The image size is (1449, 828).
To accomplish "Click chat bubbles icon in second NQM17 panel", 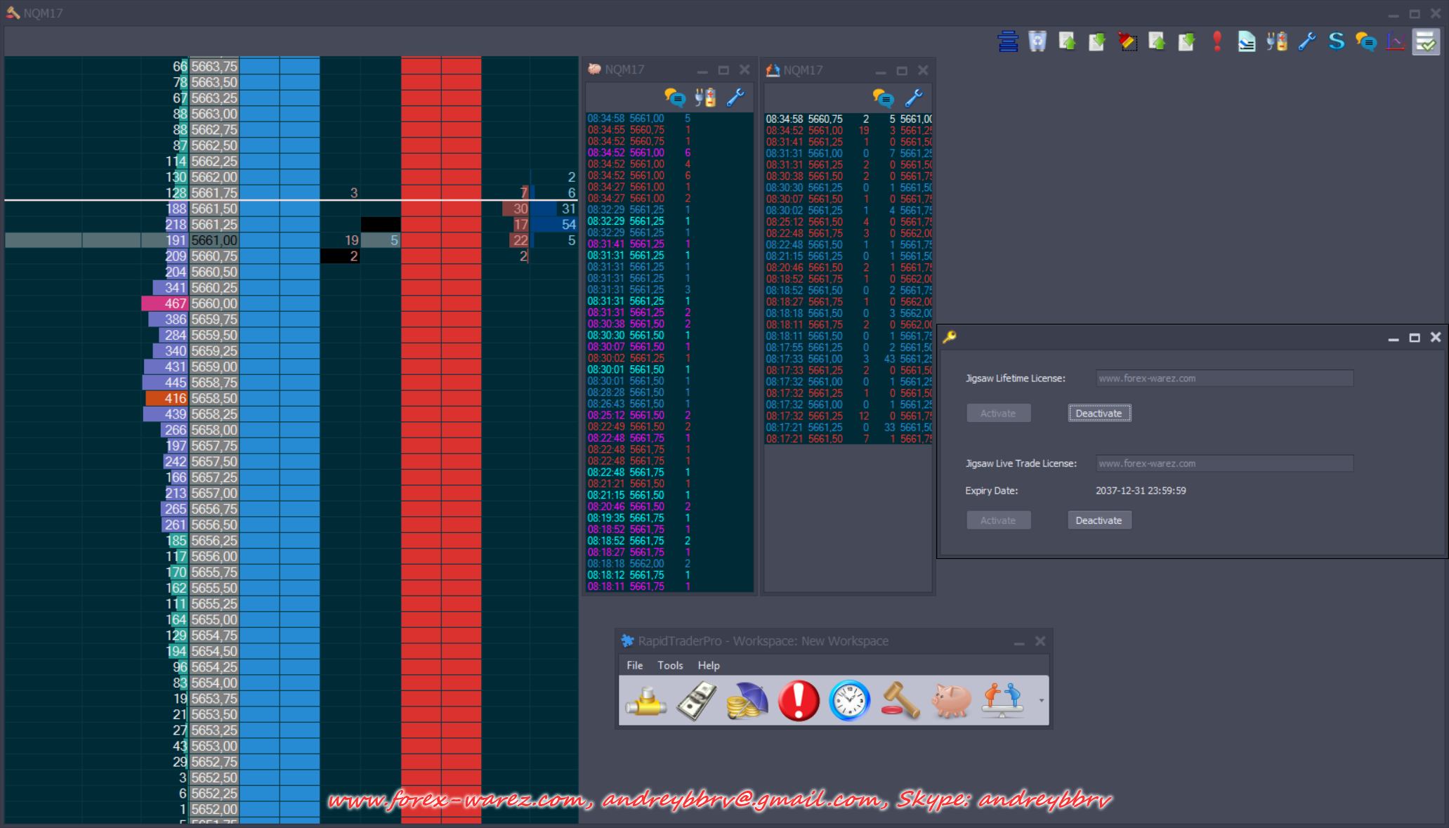I will point(883,98).
